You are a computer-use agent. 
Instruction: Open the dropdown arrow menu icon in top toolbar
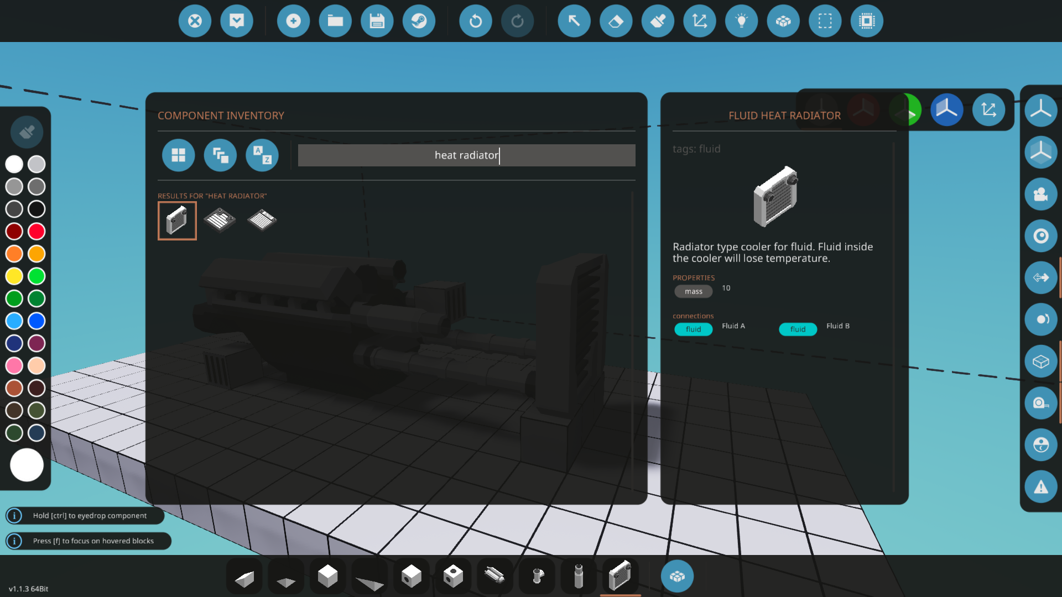click(x=237, y=21)
